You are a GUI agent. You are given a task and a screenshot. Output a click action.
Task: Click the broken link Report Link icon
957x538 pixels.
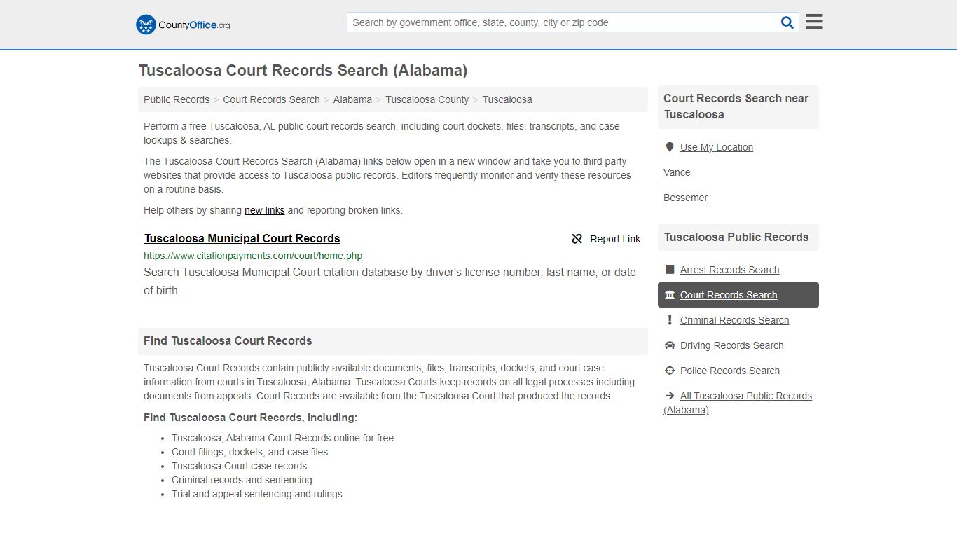point(577,239)
